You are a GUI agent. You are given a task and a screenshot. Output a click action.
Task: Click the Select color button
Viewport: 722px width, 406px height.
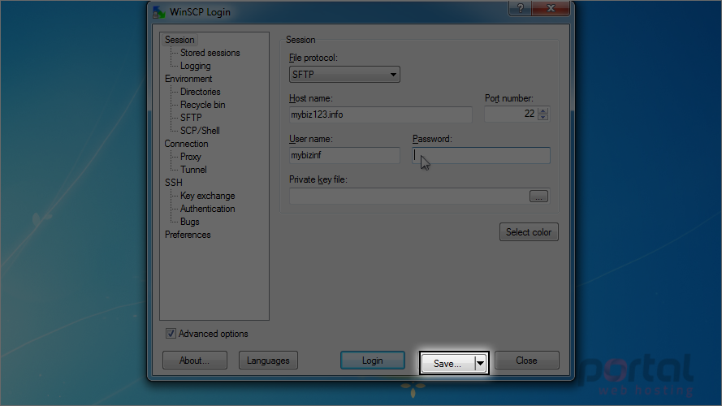[529, 232]
